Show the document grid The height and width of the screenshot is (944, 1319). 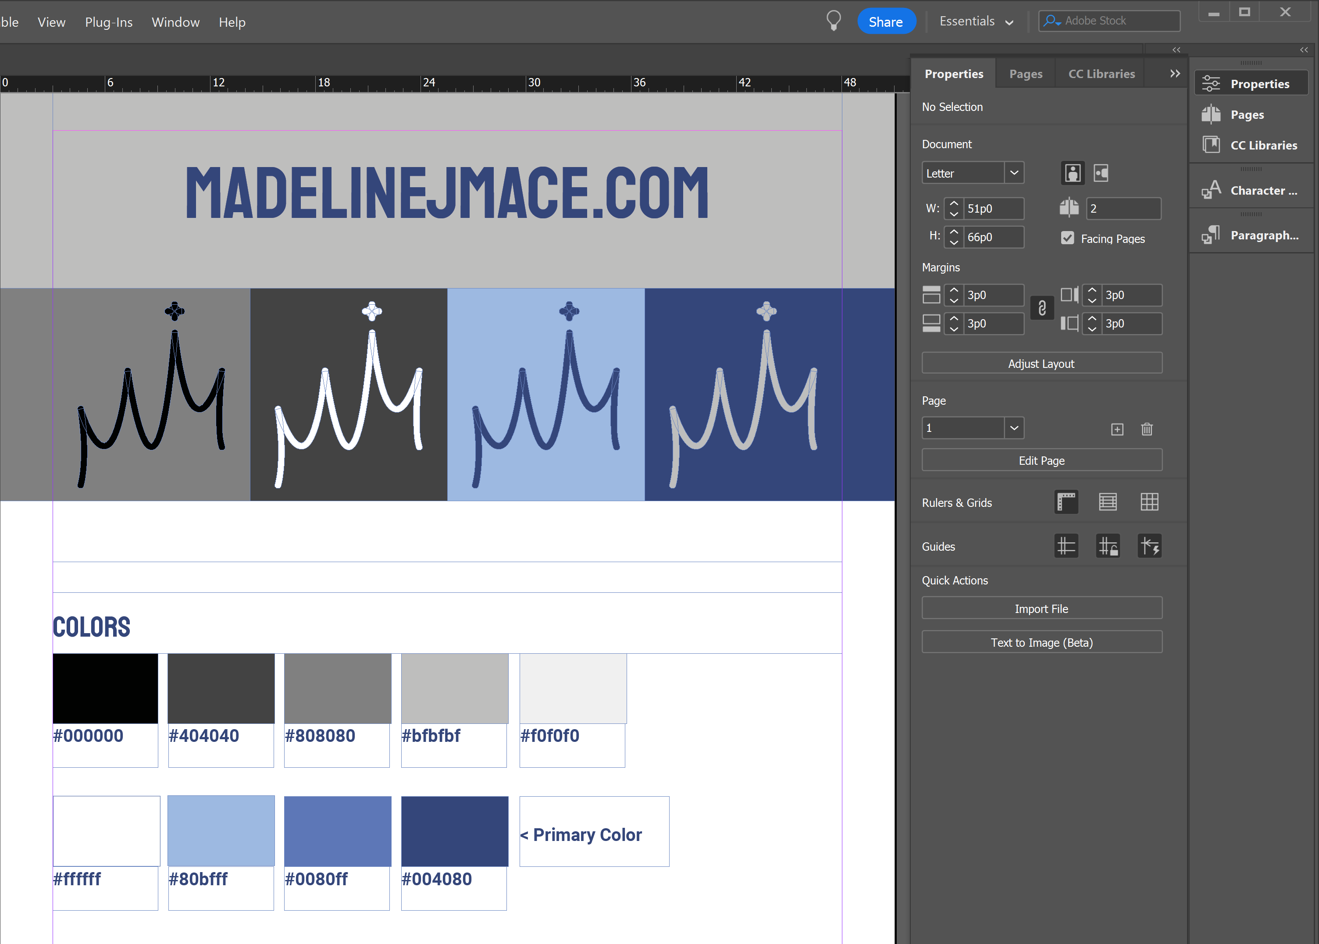click(1150, 502)
